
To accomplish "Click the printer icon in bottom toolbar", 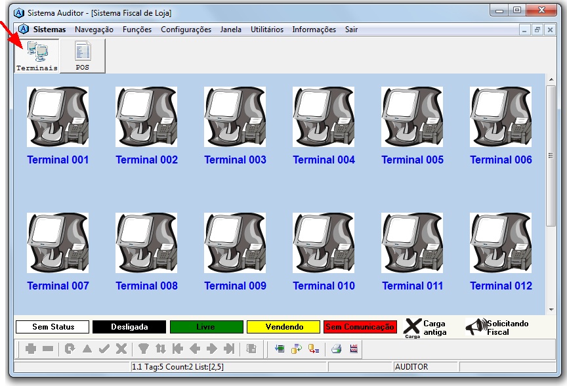I will click(x=336, y=349).
